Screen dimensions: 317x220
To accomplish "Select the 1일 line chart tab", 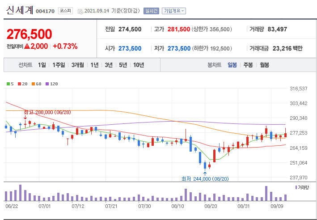I will 42,65.
